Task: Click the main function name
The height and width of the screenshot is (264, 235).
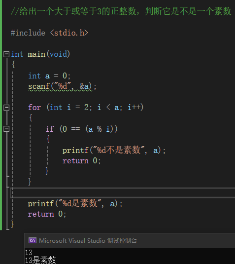Action: pyautogui.click(x=36, y=54)
